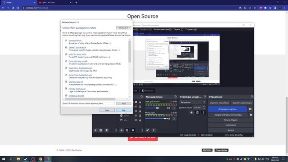This screenshot has width=288, height=162.
Task: Uncheck Color effects by prod80 package
Action: (x=66, y=61)
